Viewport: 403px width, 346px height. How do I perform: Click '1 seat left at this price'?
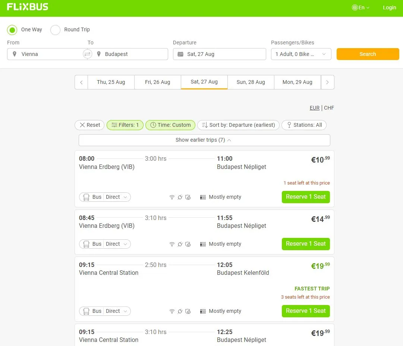306,183
